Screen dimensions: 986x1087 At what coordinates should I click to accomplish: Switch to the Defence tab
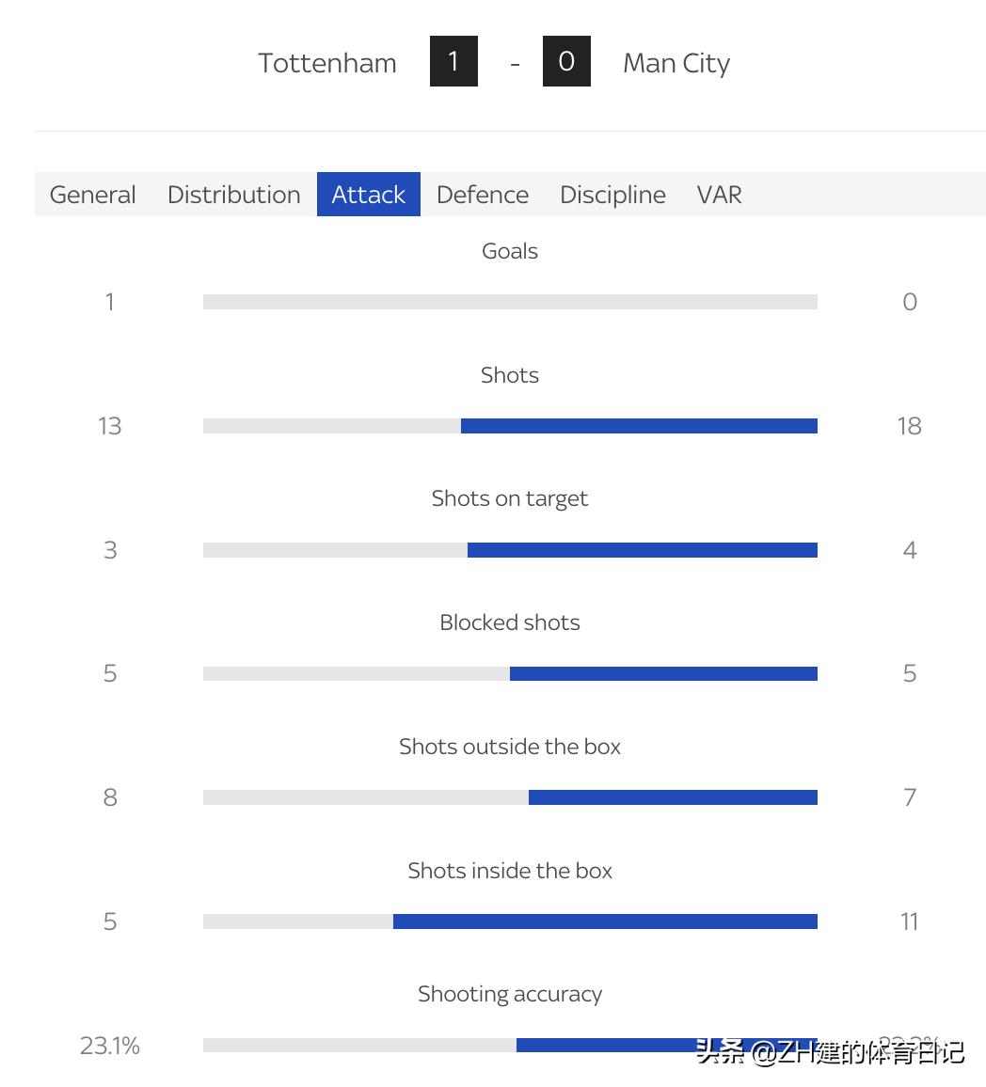[x=482, y=194]
